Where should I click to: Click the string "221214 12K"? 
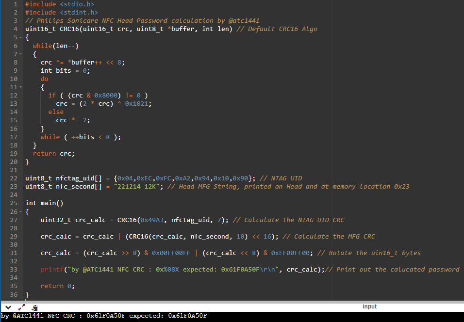coord(136,187)
